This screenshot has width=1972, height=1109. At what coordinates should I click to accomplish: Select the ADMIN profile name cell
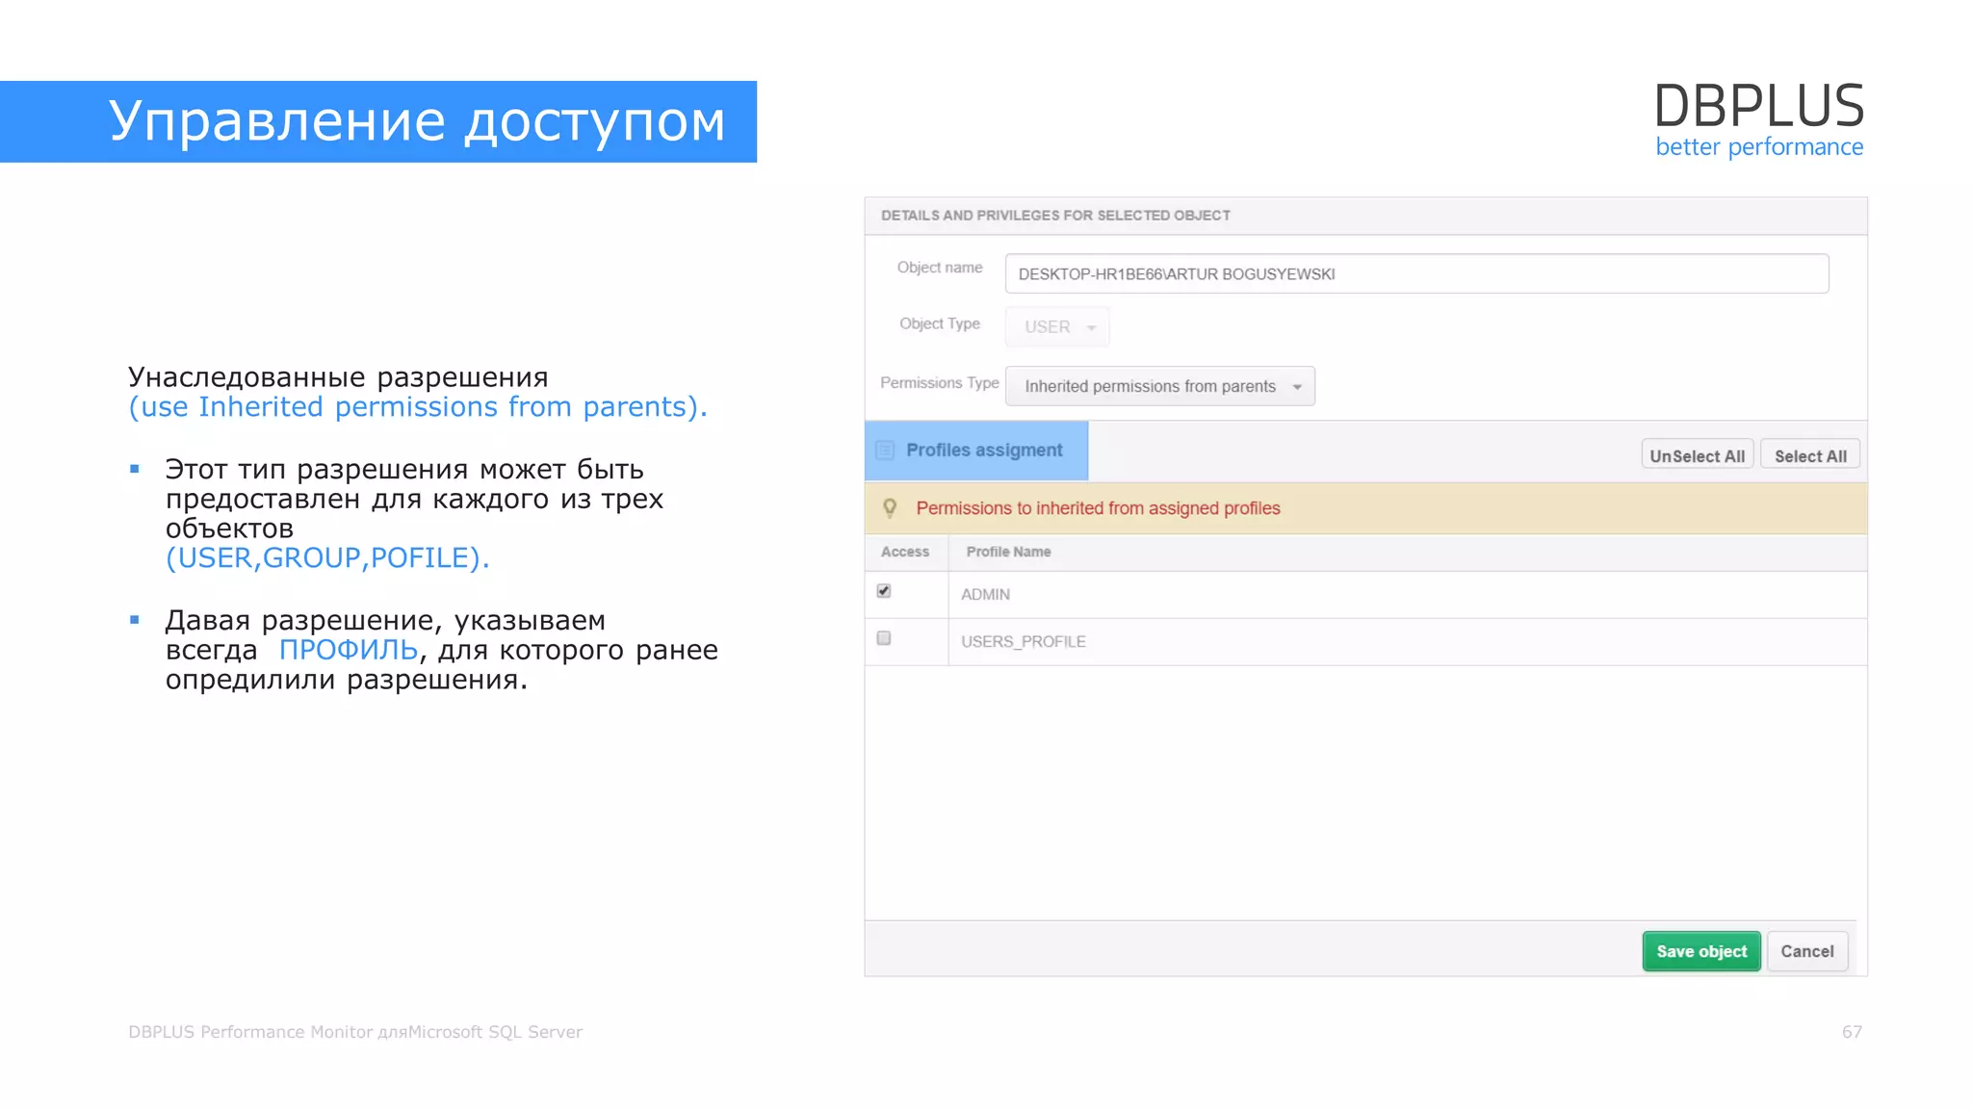click(x=1408, y=595)
